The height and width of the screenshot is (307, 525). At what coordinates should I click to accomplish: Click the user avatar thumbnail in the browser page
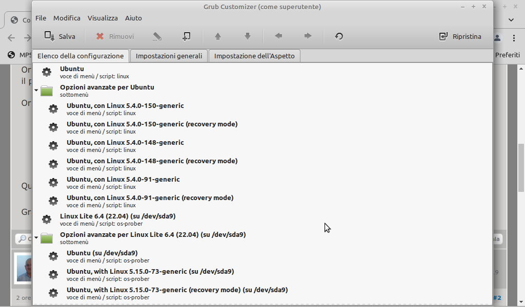24,268
